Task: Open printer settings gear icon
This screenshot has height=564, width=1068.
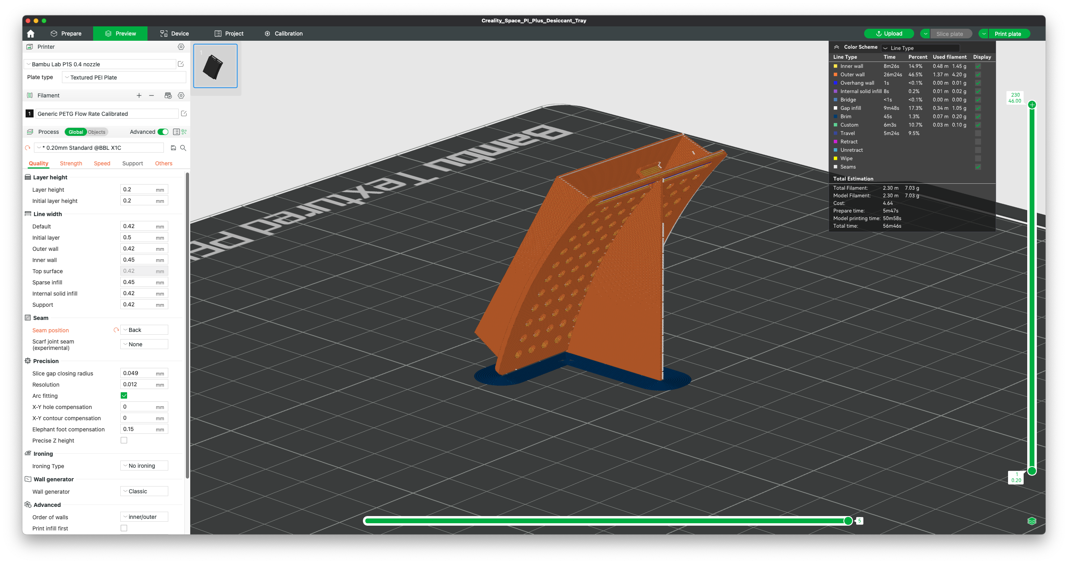Action: point(181,47)
